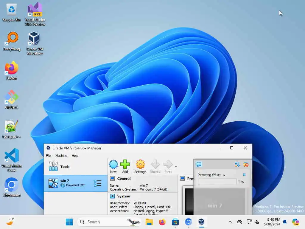Click the Add machine green plus icon
305x229 pixels.
pos(125,166)
